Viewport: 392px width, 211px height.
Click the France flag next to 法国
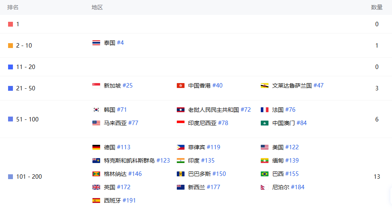[264, 110]
